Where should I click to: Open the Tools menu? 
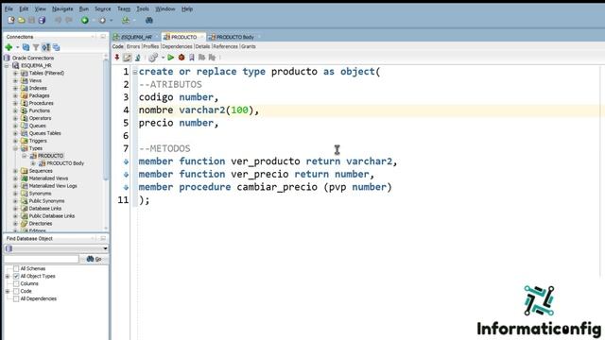tap(143, 8)
